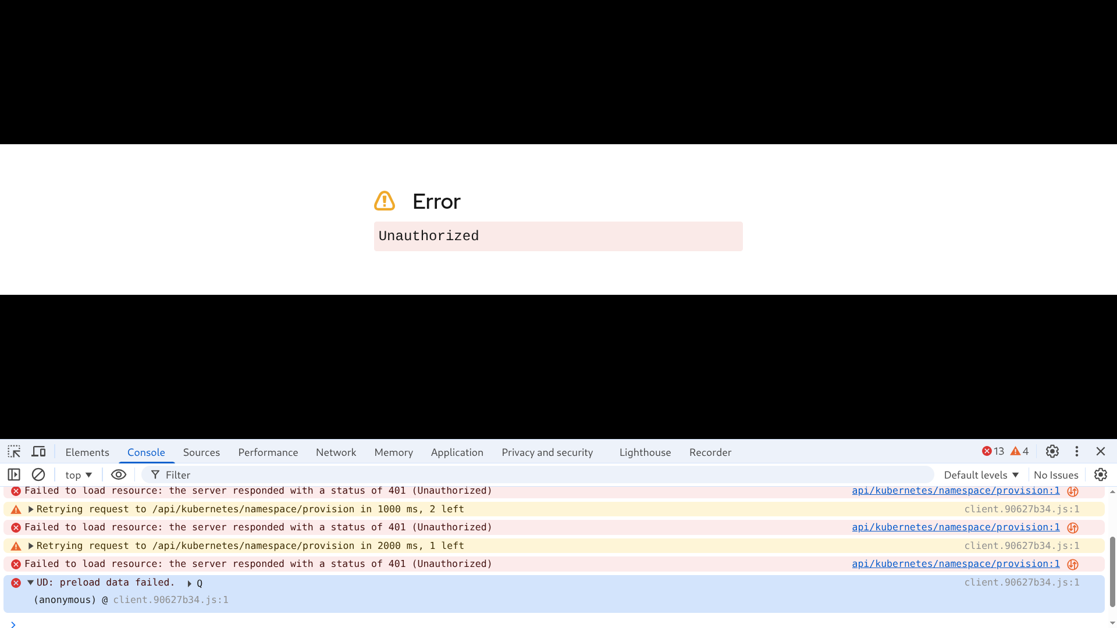This screenshot has height=628, width=1117.
Task: Collapse the UD preload data failed entry
Action: (31, 583)
